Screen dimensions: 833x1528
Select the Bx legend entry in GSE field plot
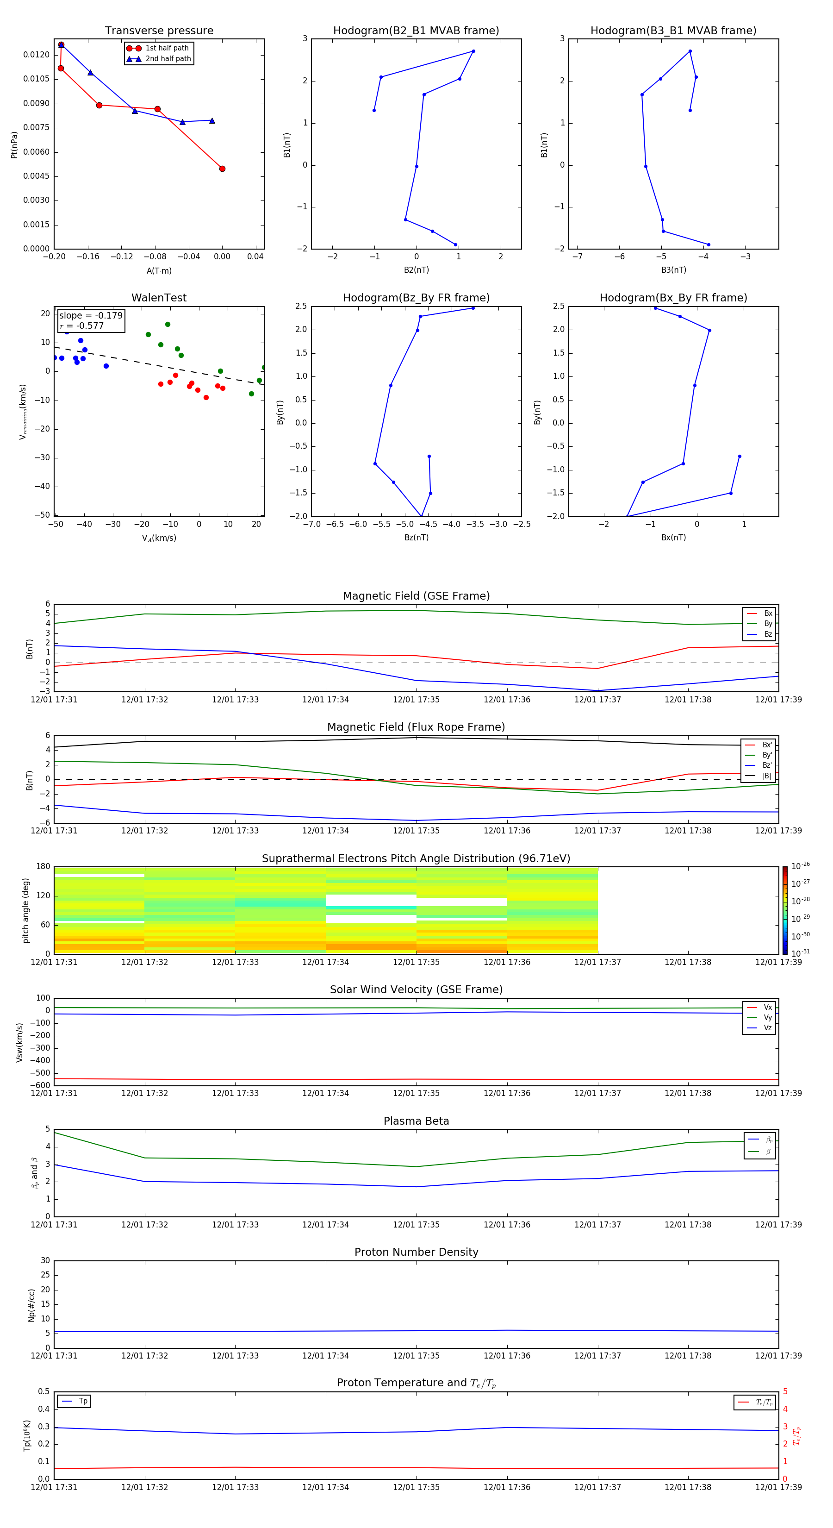pyautogui.click(x=759, y=614)
